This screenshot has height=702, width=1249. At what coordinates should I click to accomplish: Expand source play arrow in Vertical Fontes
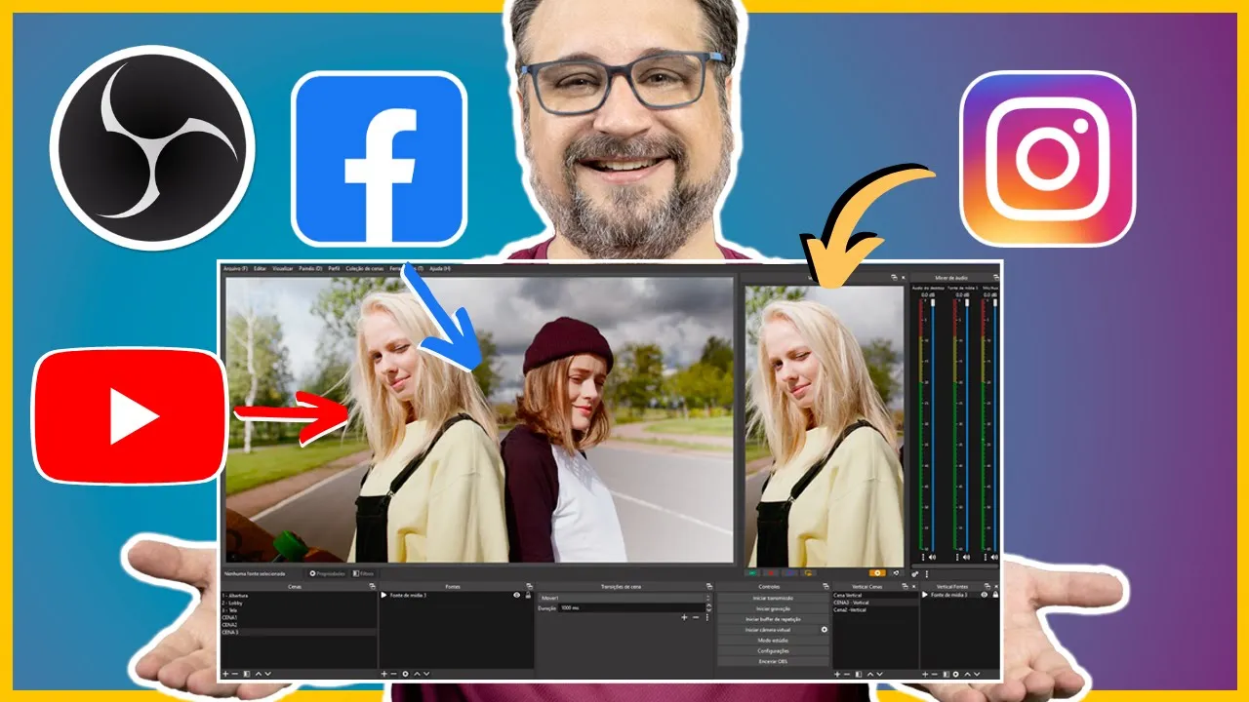pos(925,595)
